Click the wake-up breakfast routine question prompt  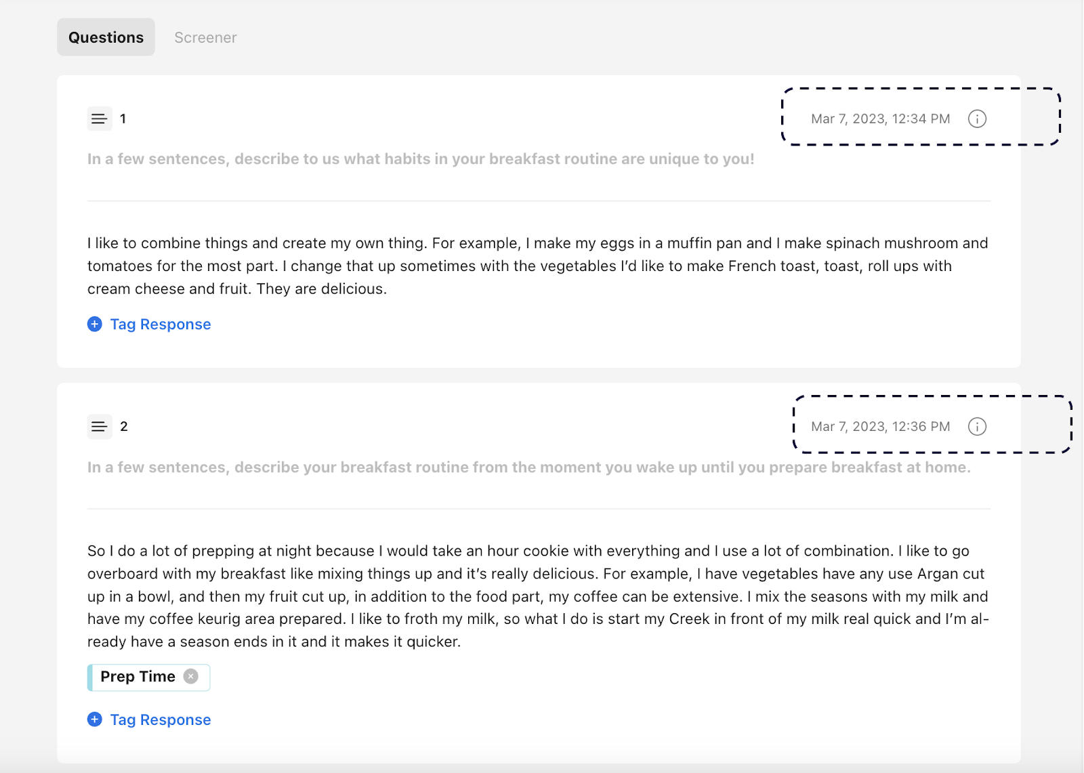tap(528, 467)
